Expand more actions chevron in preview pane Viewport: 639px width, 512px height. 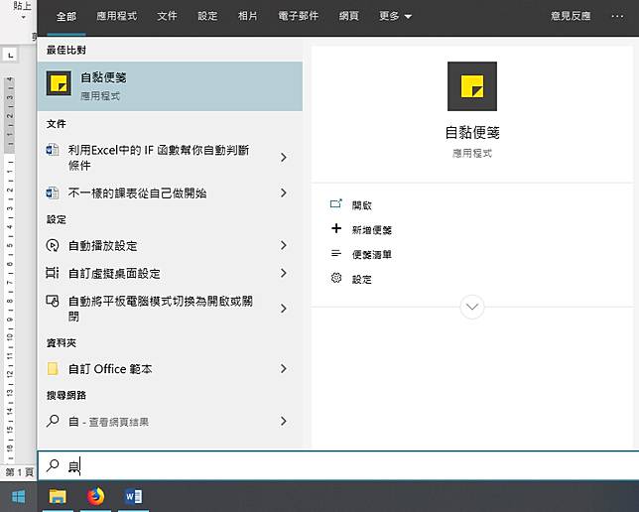tap(472, 307)
